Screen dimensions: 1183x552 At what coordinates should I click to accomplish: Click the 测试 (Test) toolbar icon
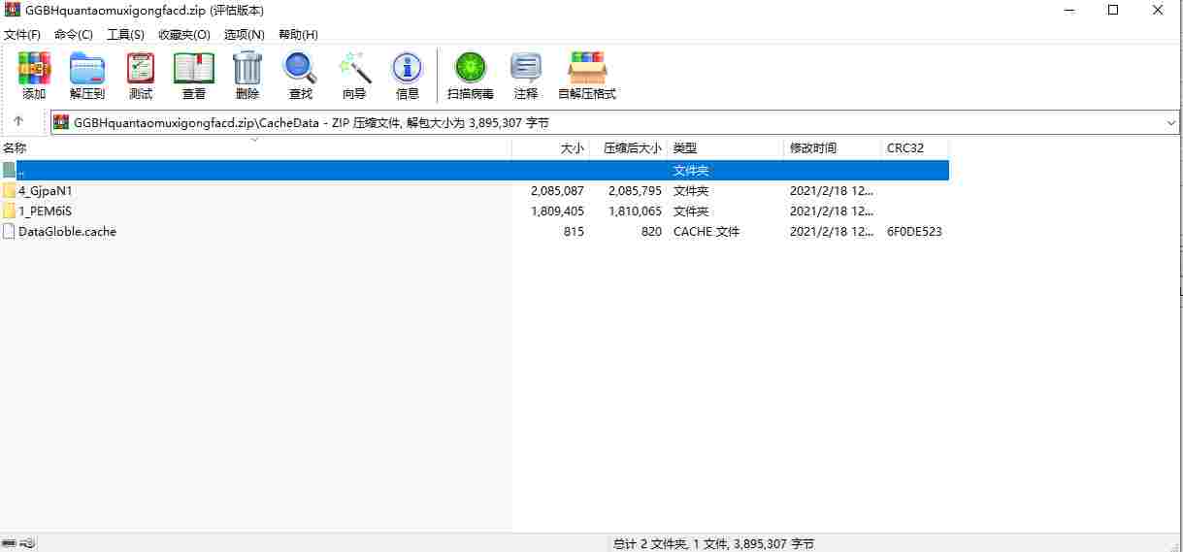[141, 69]
